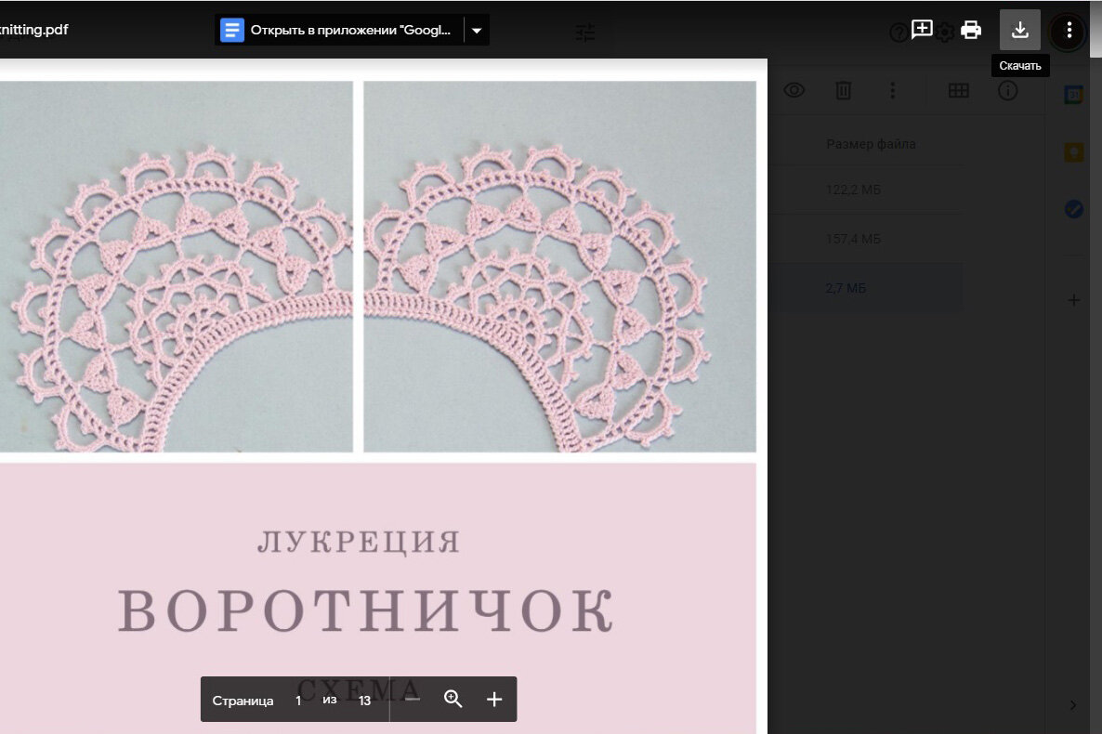Print the knitting PDF document
The height and width of the screenshot is (734, 1102).
coord(971,31)
